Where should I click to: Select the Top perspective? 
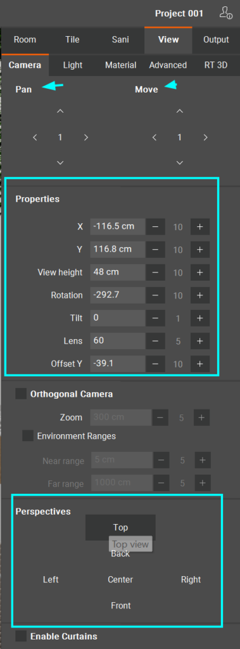point(120,527)
